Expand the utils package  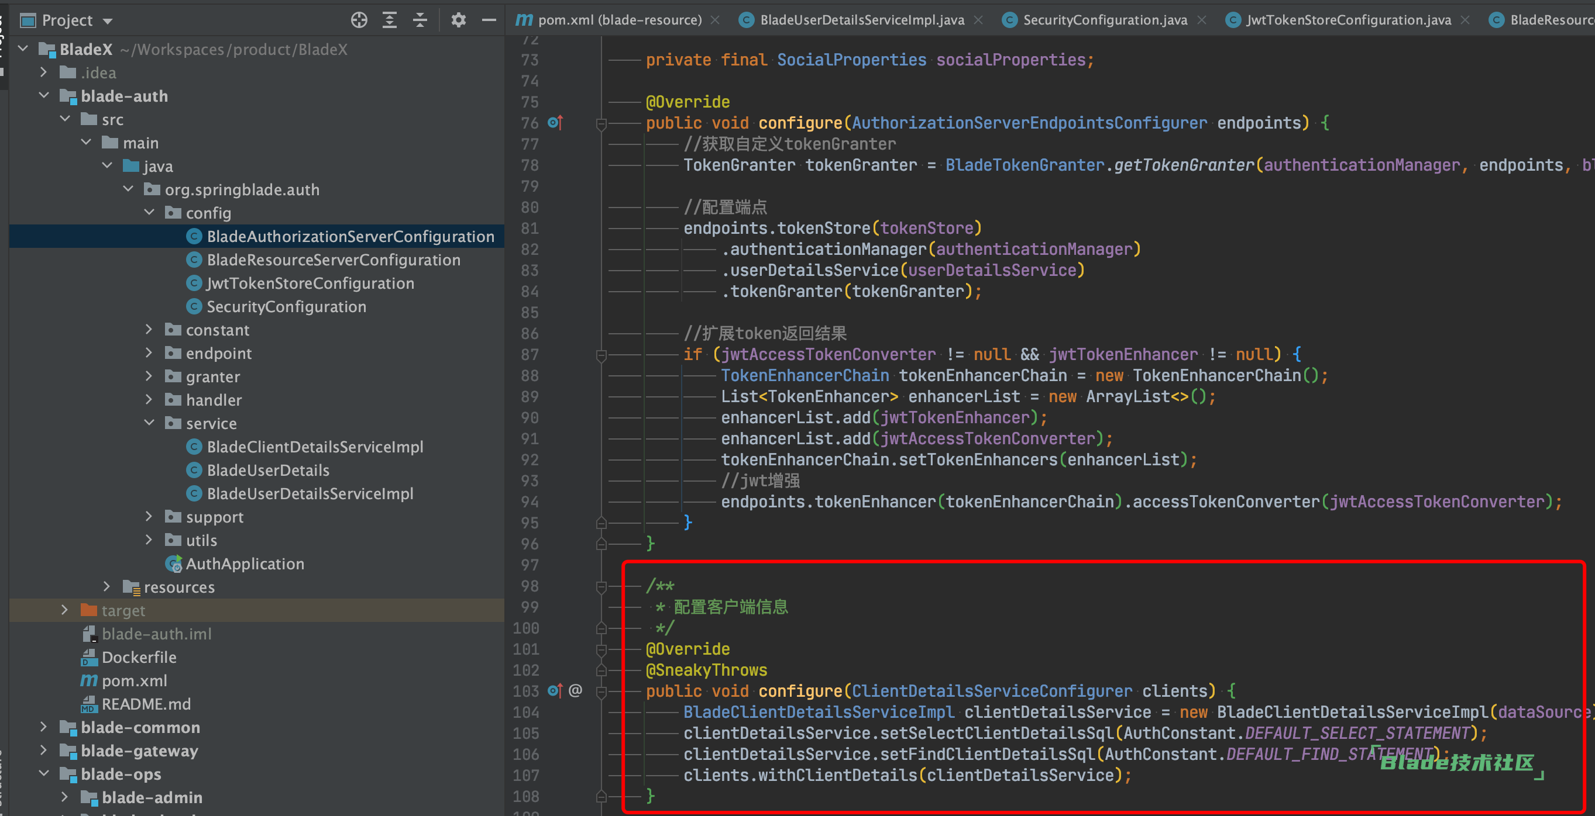[x=149, y=540]
